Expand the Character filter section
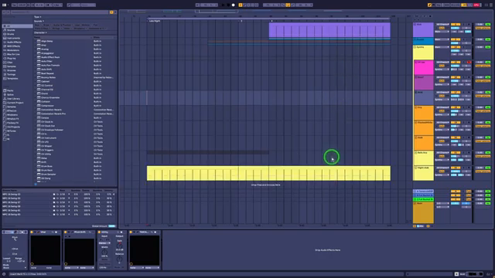Viewport: 495px width, 278px height. tap(40, 32)
